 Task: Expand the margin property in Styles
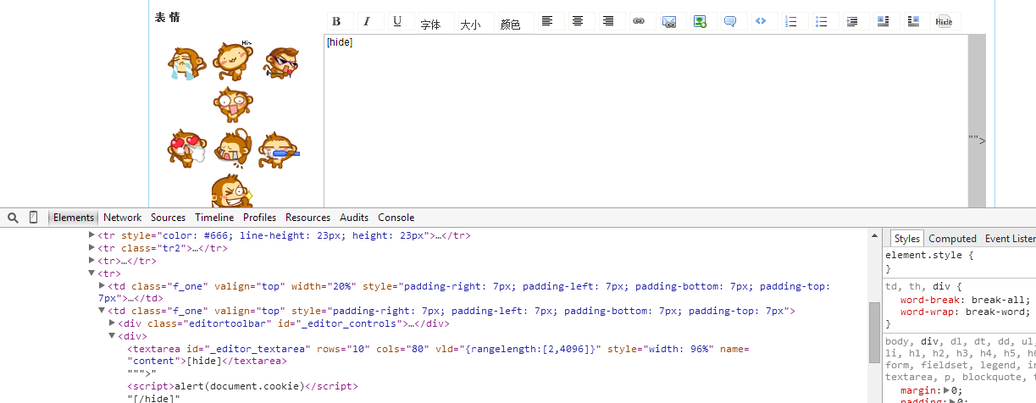click(x=946, y=390)
